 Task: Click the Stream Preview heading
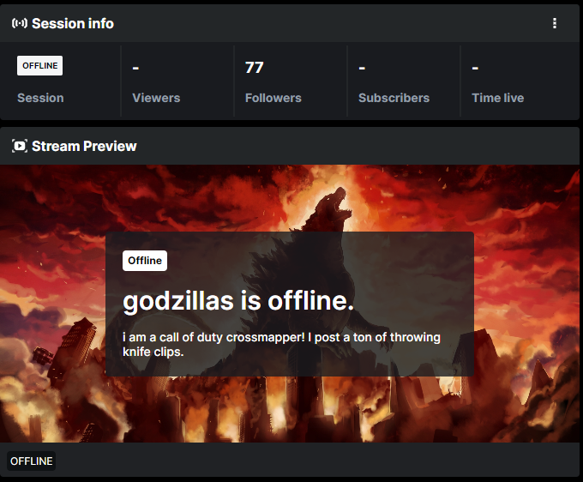tap(84, 146)
